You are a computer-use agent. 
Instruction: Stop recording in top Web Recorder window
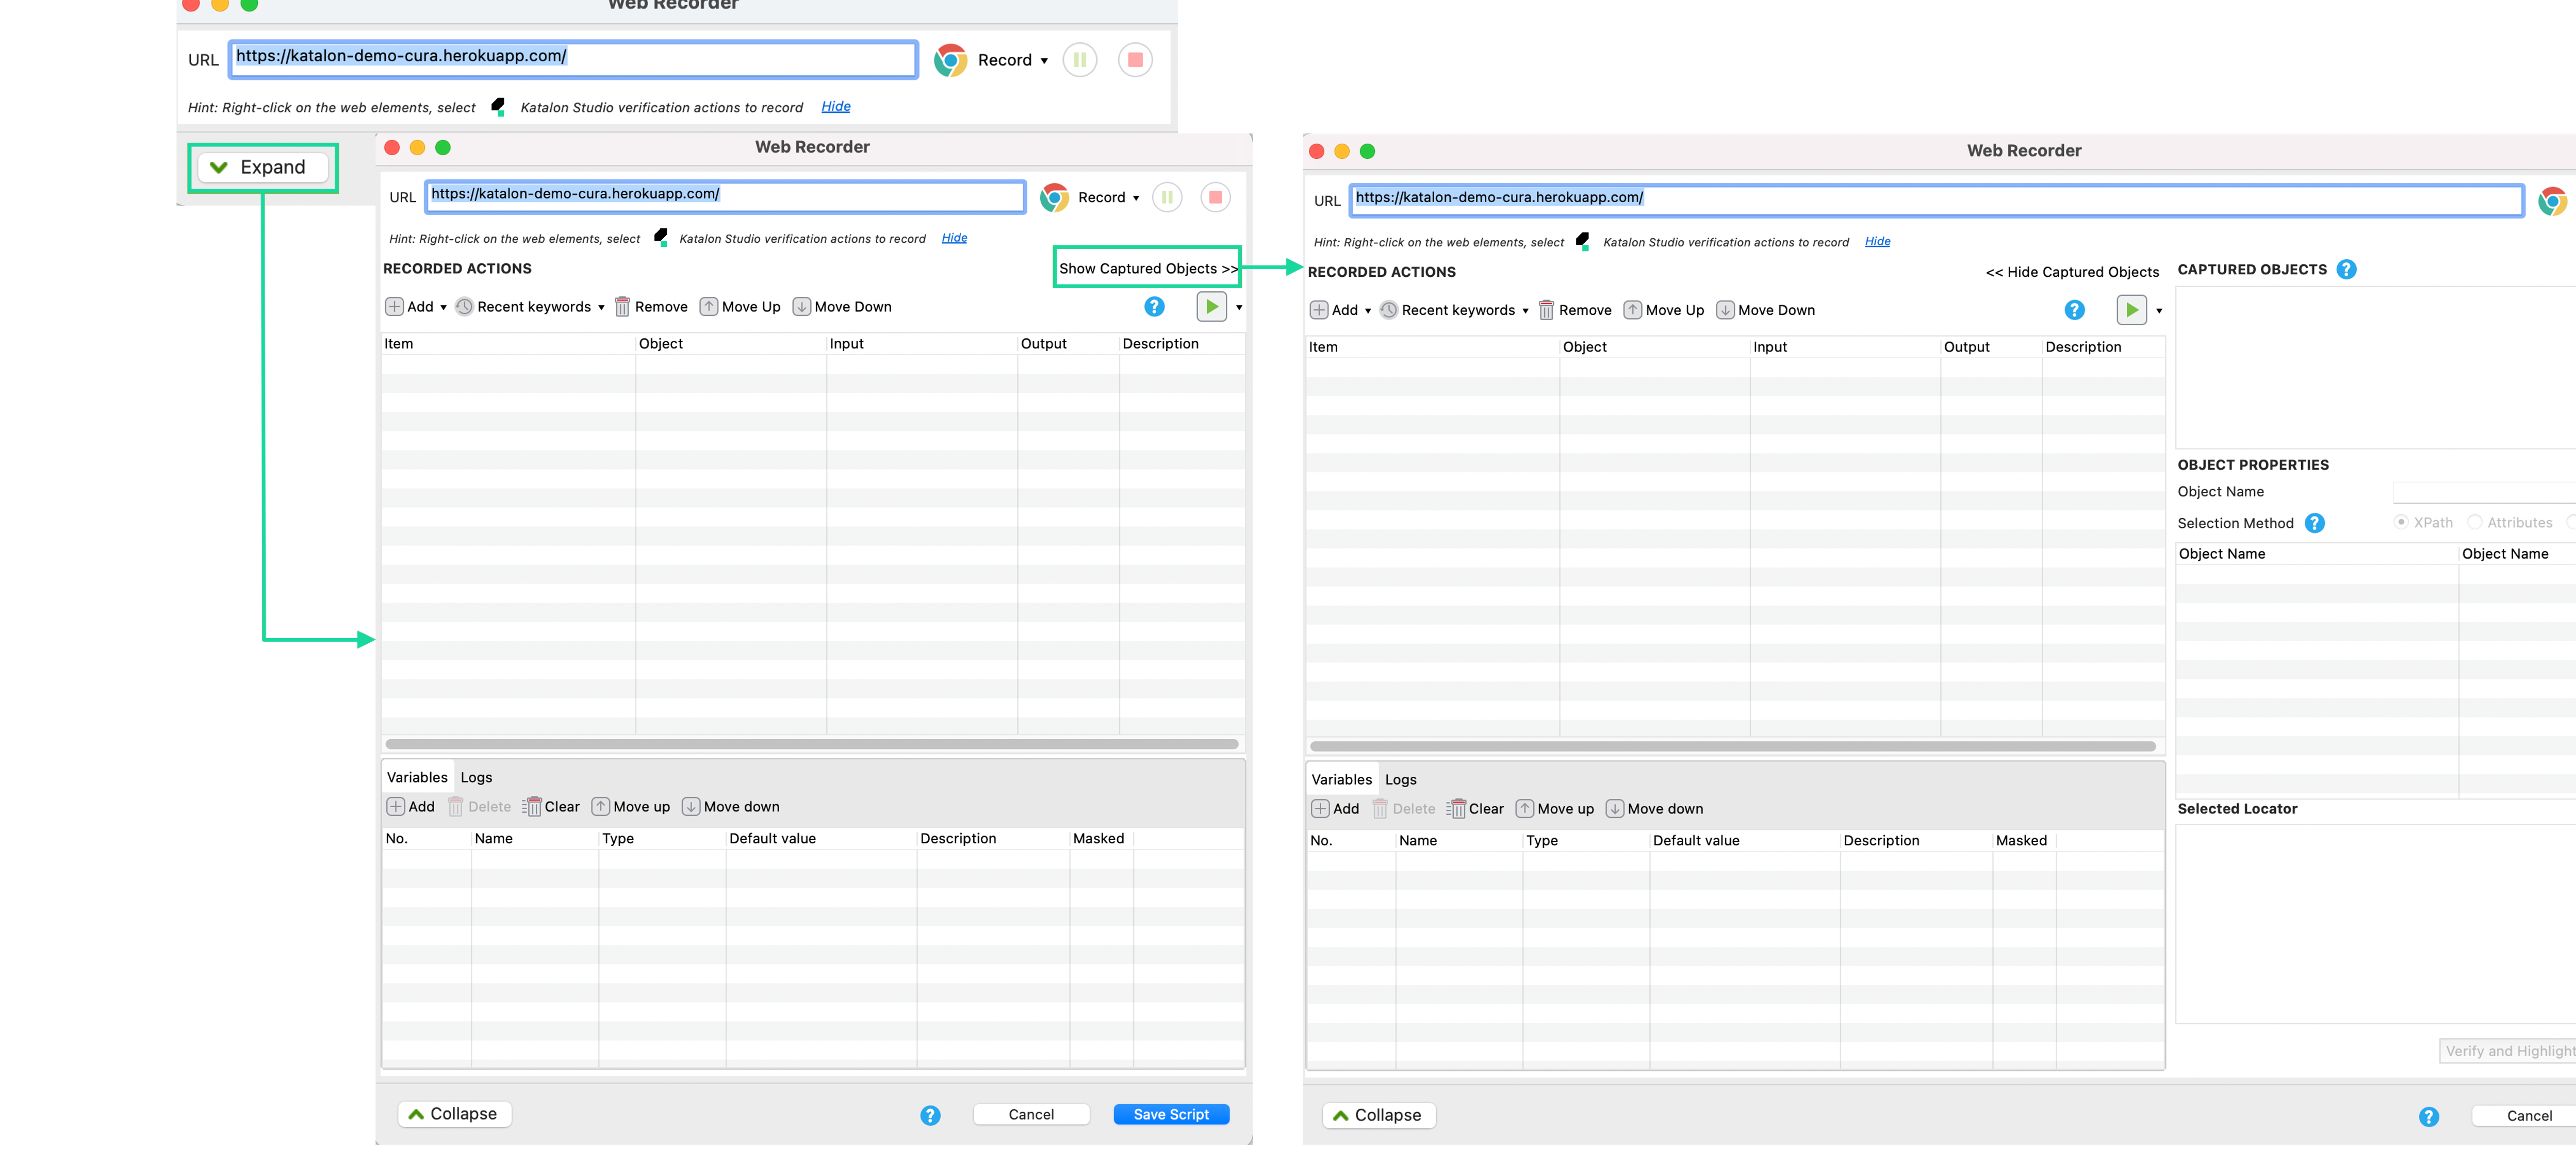pos(1135,60)
